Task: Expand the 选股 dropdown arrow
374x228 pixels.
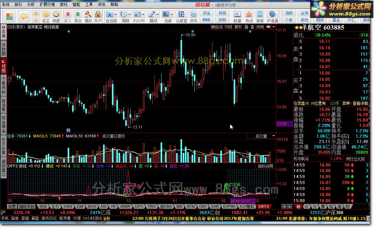Action: (172, 15)
